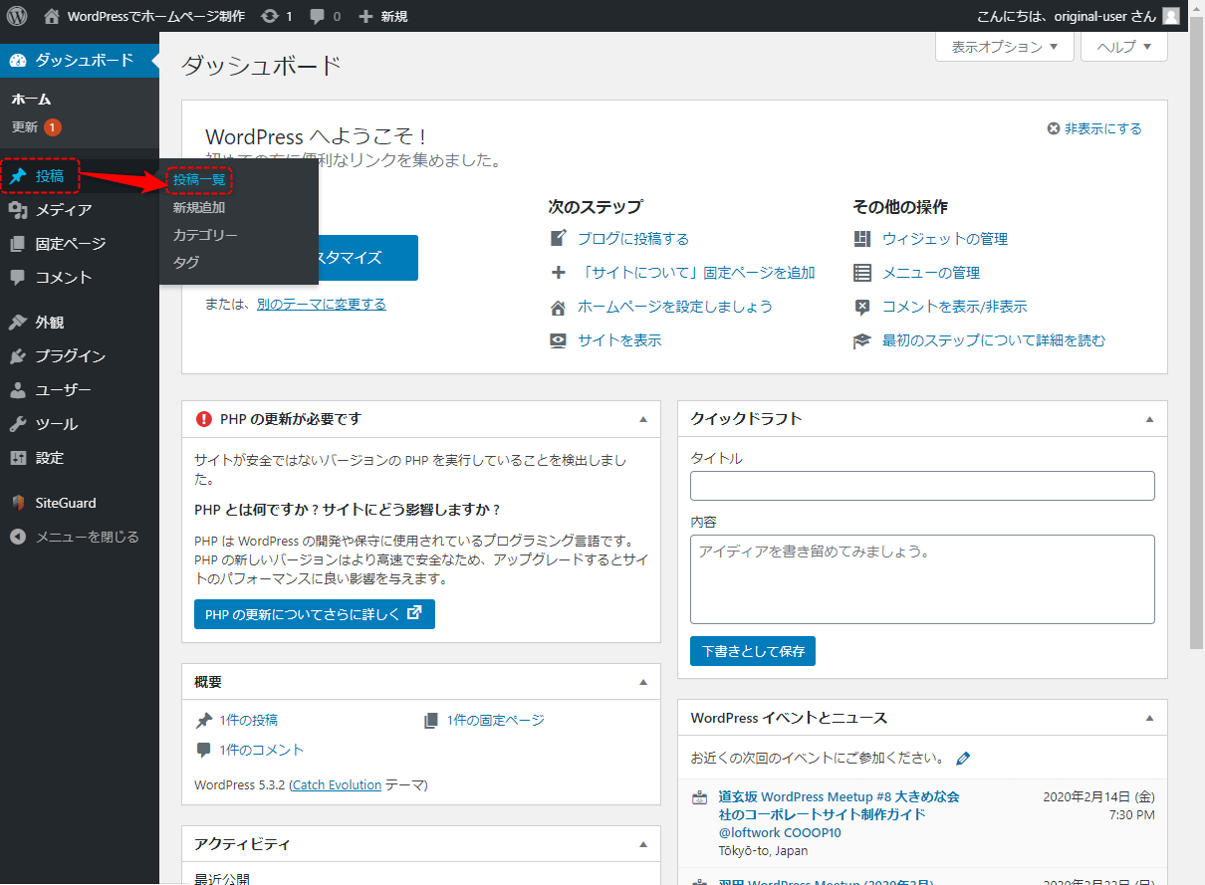Viewport: 1205px width, 885px height.
Task: Click the プラグイン plug icon in sidebar
Action: pyautogui.click(x=18, y=356)
